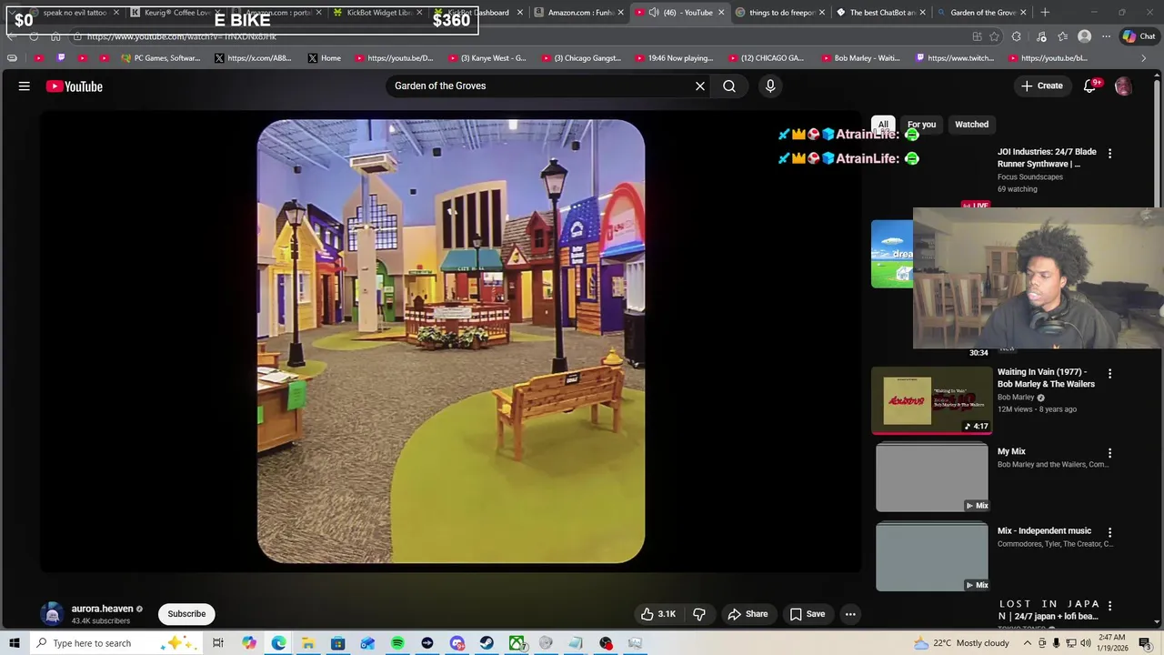Click the video player

pos(451,341)
